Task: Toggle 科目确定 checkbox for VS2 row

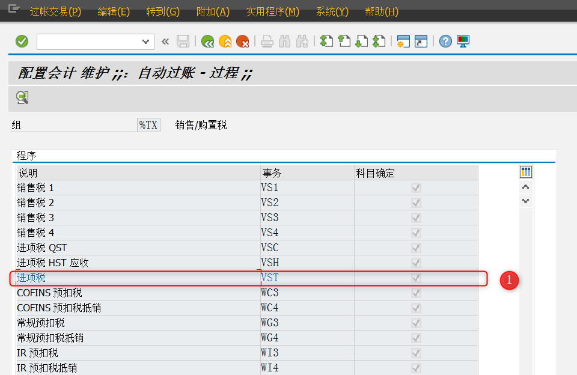Action: pos(416,203)
